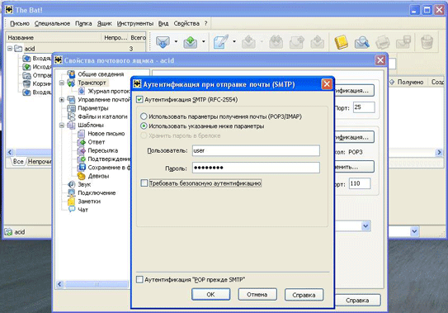Open the Инструменты menu
This screenshot has width=448, height=313.
(135, 23)
